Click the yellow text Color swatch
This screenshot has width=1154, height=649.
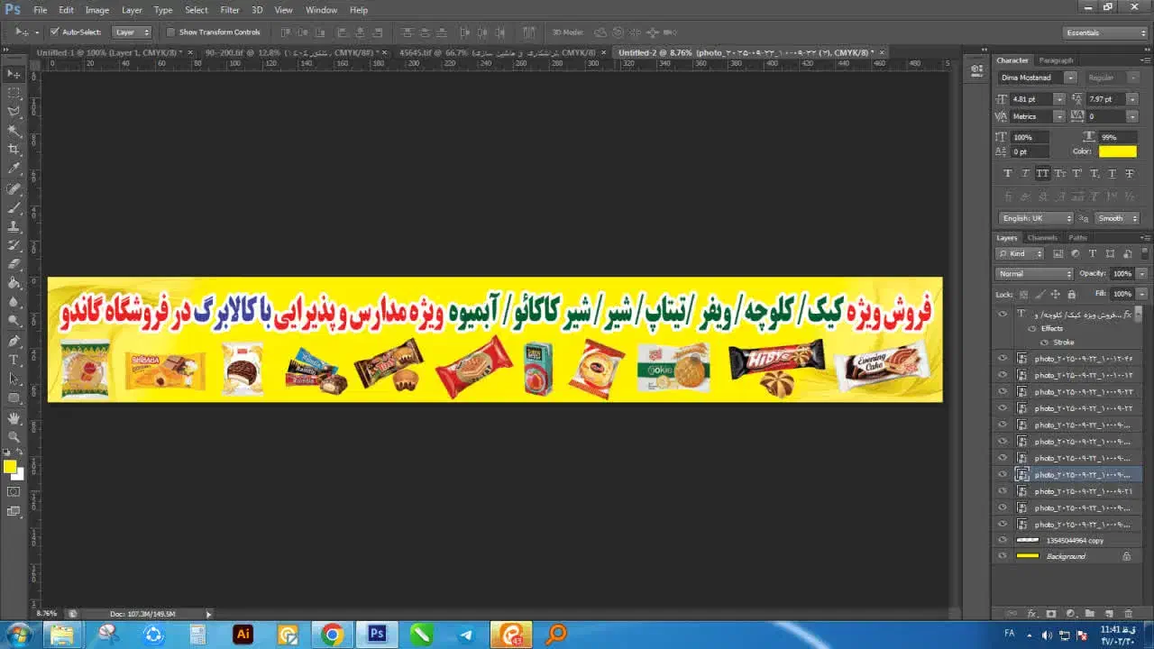[x=1117, y=151]
